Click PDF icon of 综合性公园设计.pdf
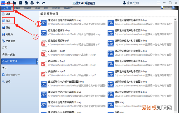 44,43
